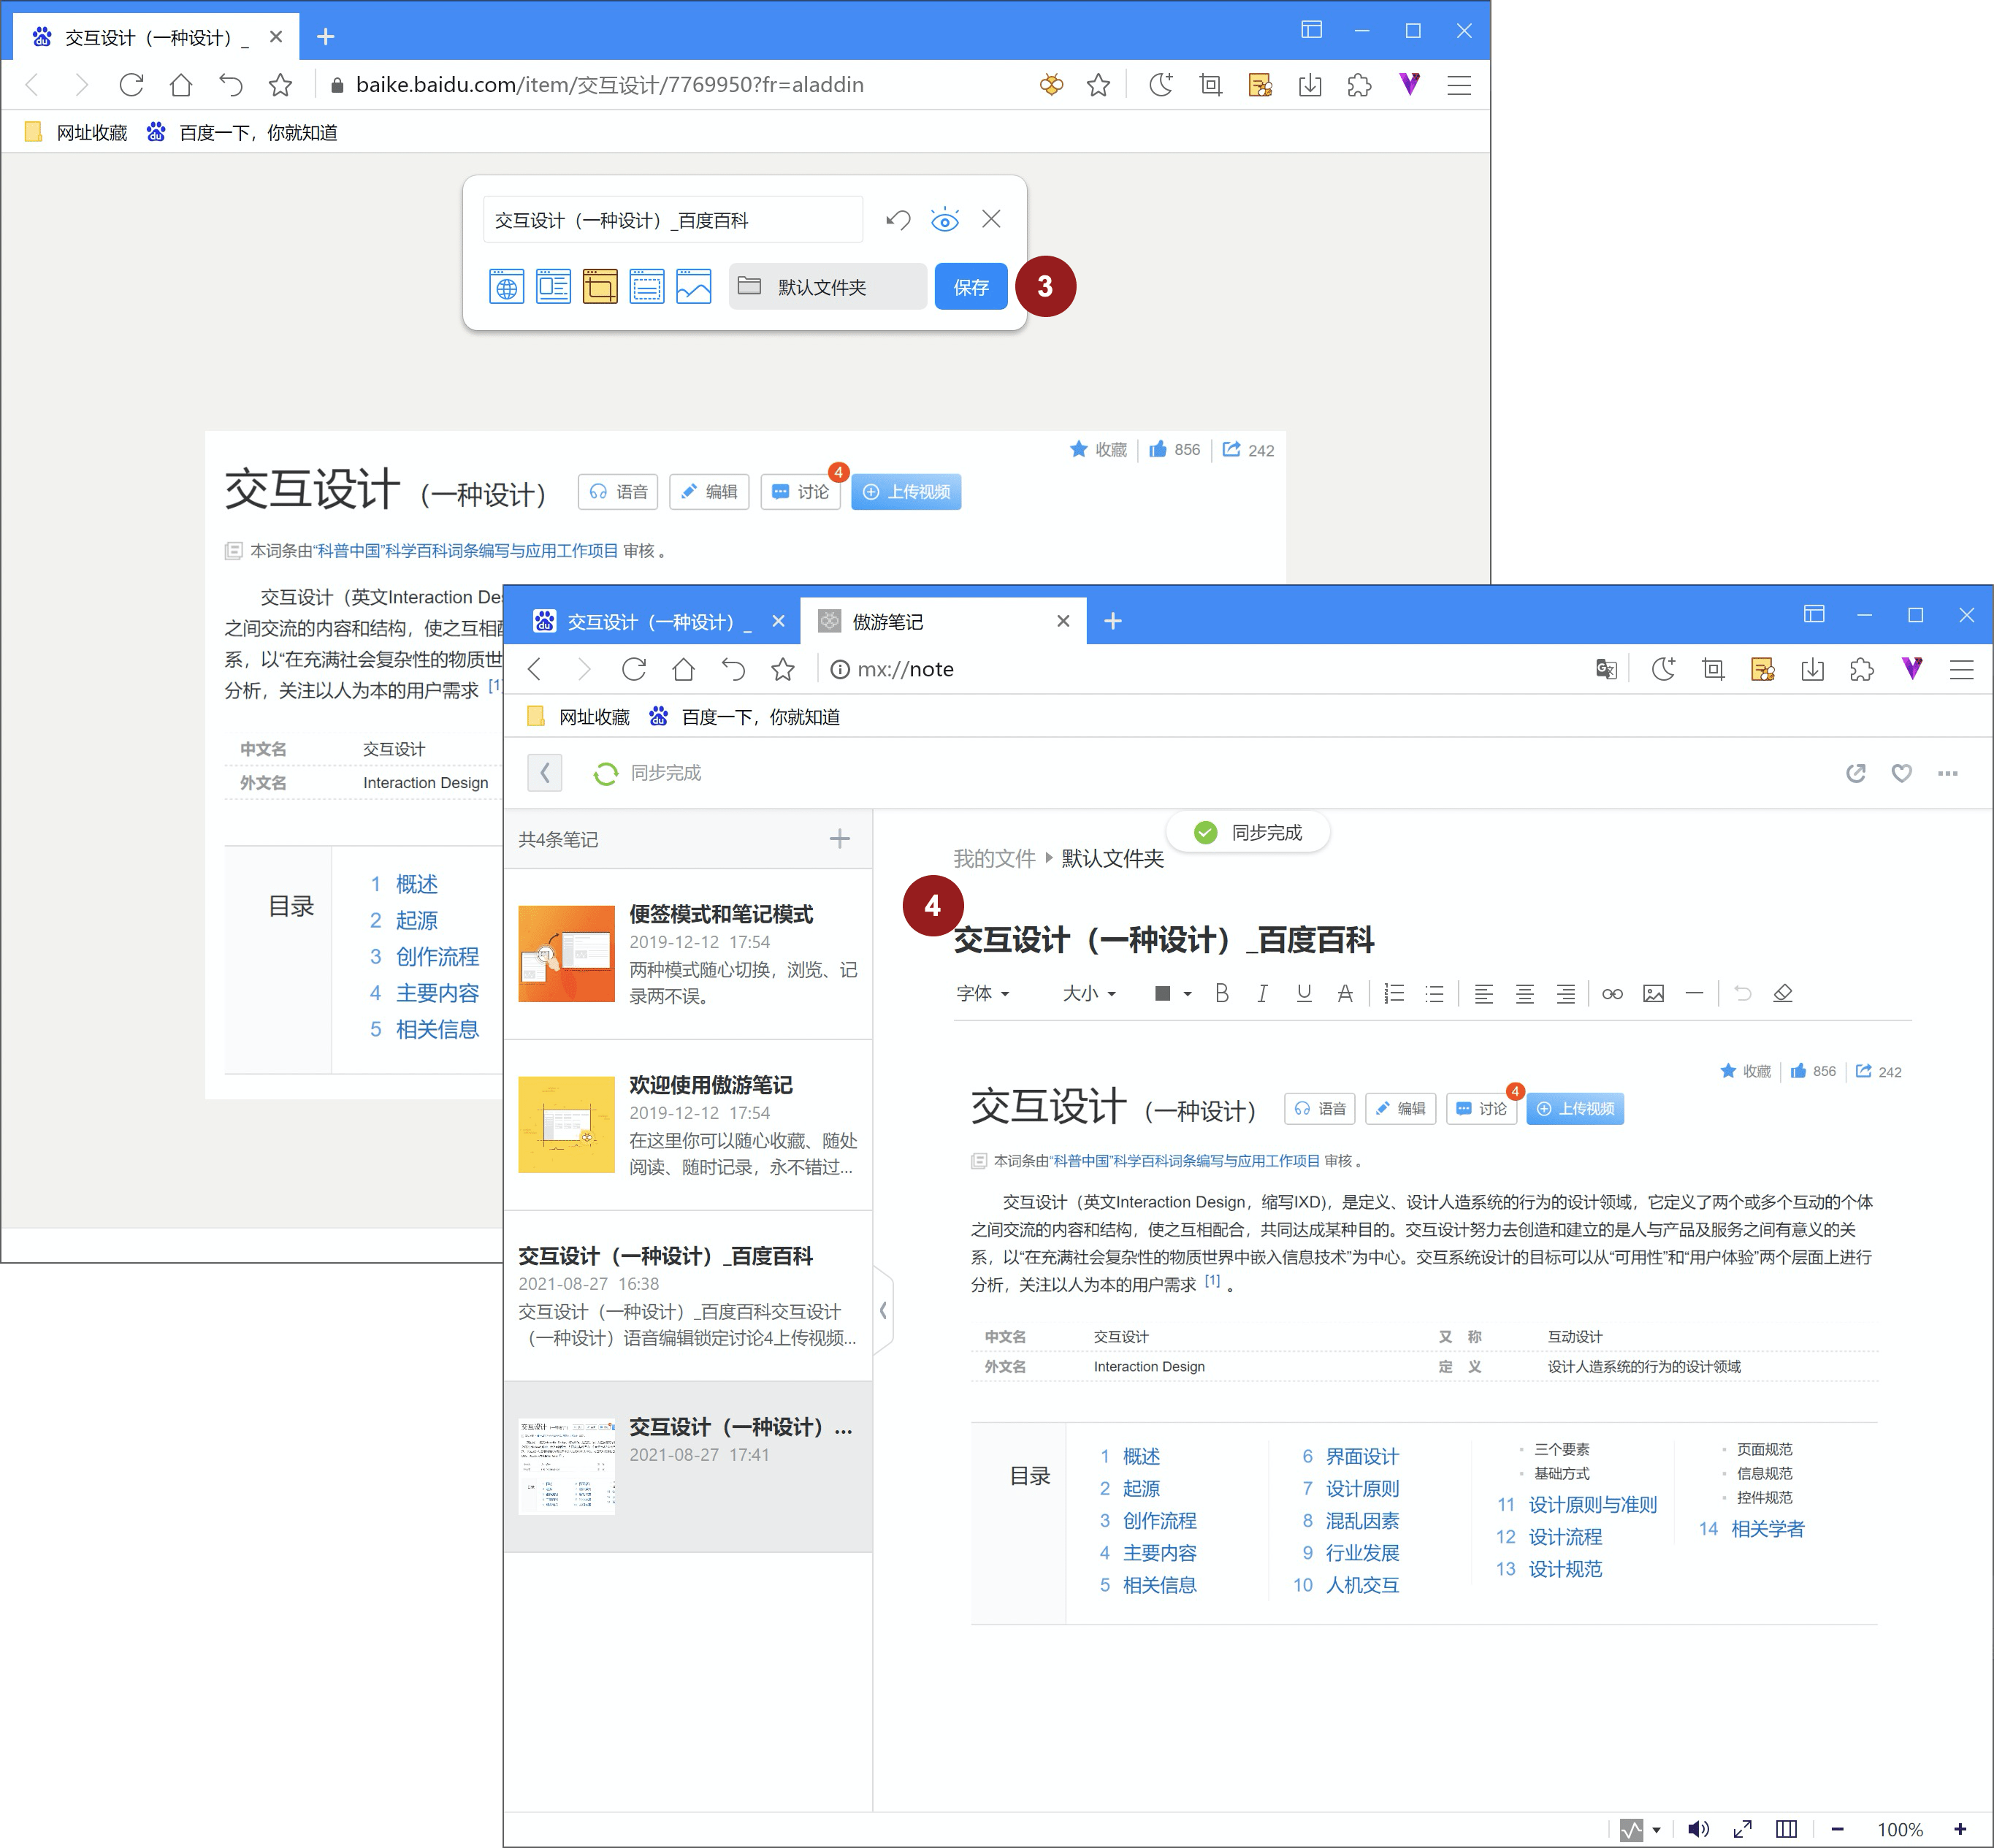Toggle bold formatting in note editor
Image resolution: width=1994 pixels, height=1848 pixels.
[x=1222, y=994]
